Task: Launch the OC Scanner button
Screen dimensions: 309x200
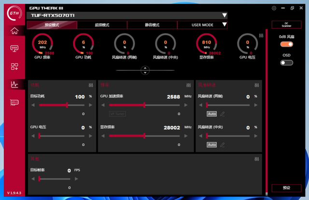Action: [286, 25]
